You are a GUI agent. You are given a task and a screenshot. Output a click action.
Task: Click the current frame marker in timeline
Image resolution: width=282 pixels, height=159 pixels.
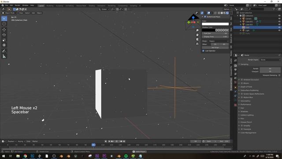click(93, 145)
